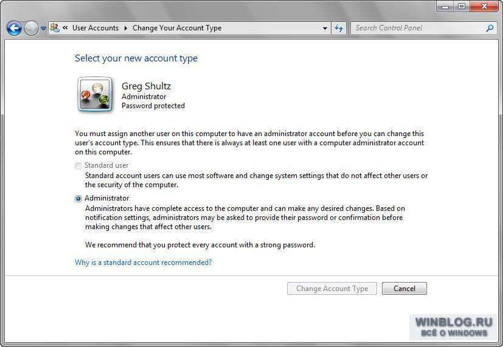Screen dimensions: 503x347
Task: Minimize the Control Panel window
Action: 445,7
